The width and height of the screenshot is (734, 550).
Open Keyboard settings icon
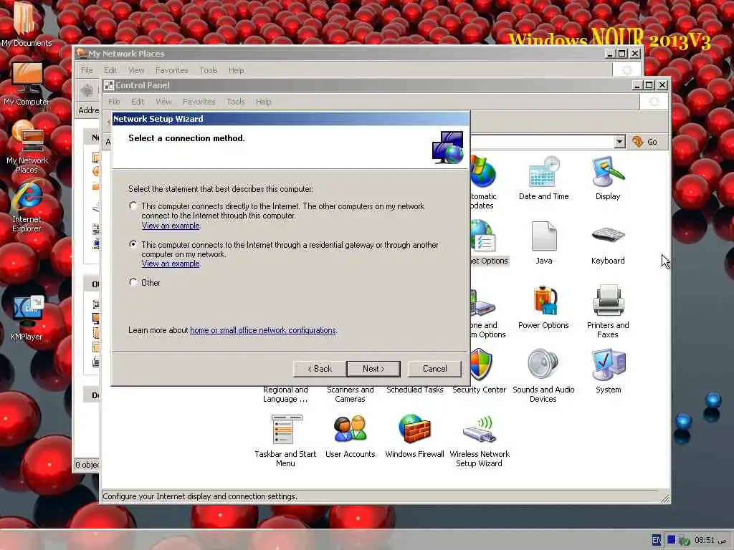tap(608, 243)
